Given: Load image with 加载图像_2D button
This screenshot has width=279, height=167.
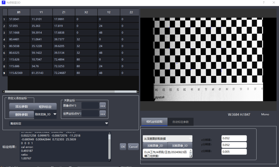Looking at the screenshot, I should (x=155, y=146).
